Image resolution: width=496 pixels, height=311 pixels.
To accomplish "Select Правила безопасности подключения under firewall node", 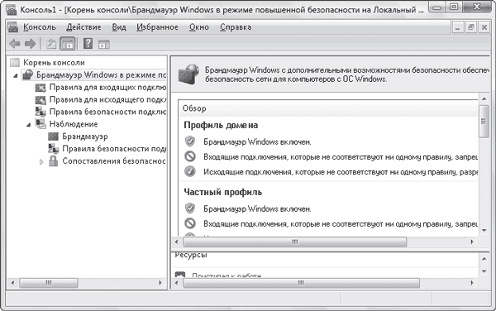I will (107, 112).
